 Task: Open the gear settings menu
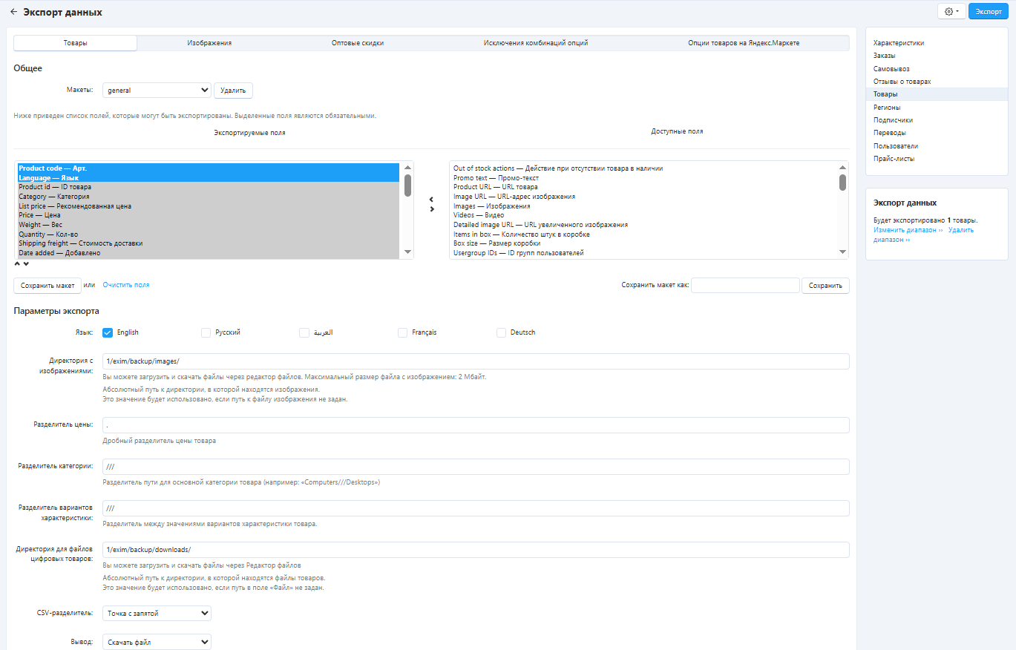click(x=951, y=12)
